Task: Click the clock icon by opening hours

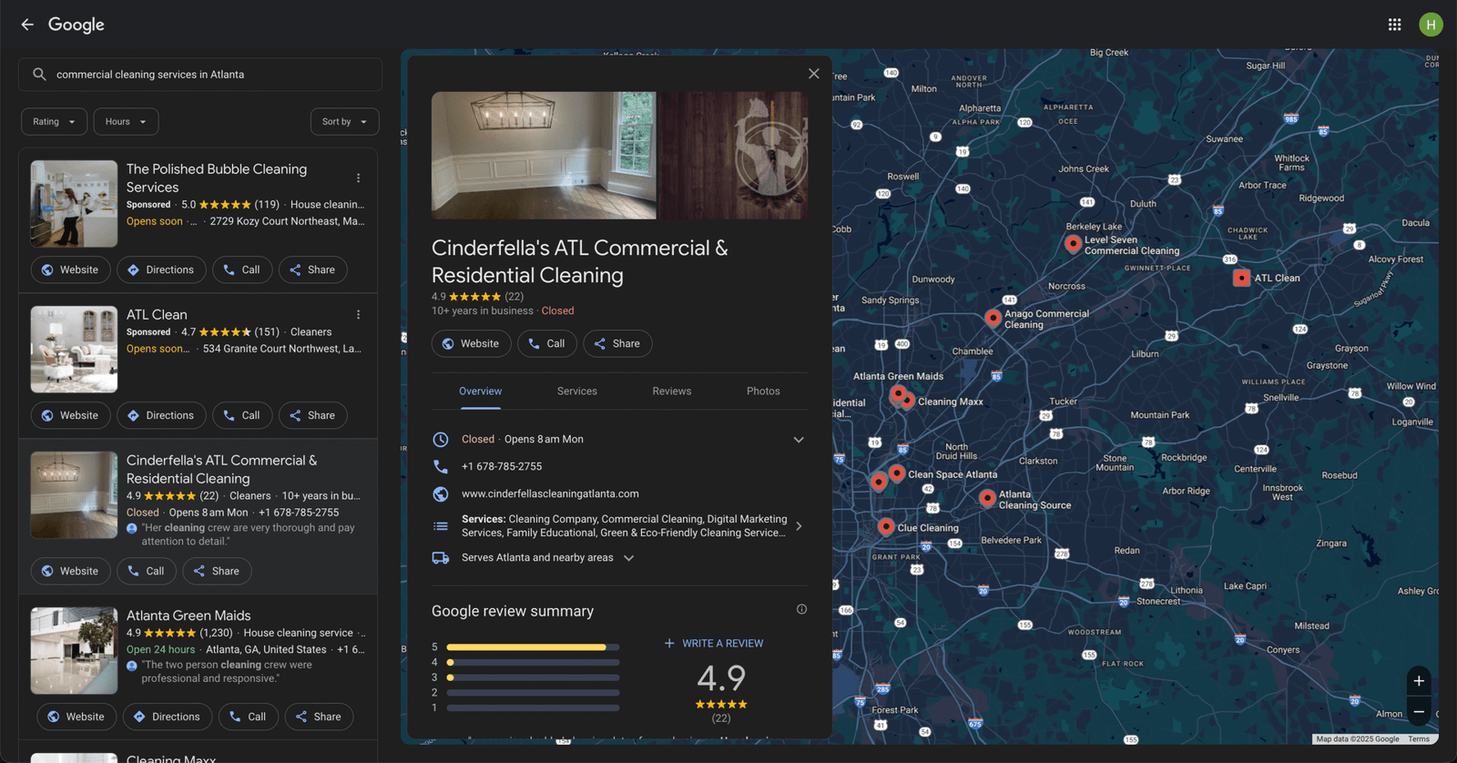Action: point(441,439)
